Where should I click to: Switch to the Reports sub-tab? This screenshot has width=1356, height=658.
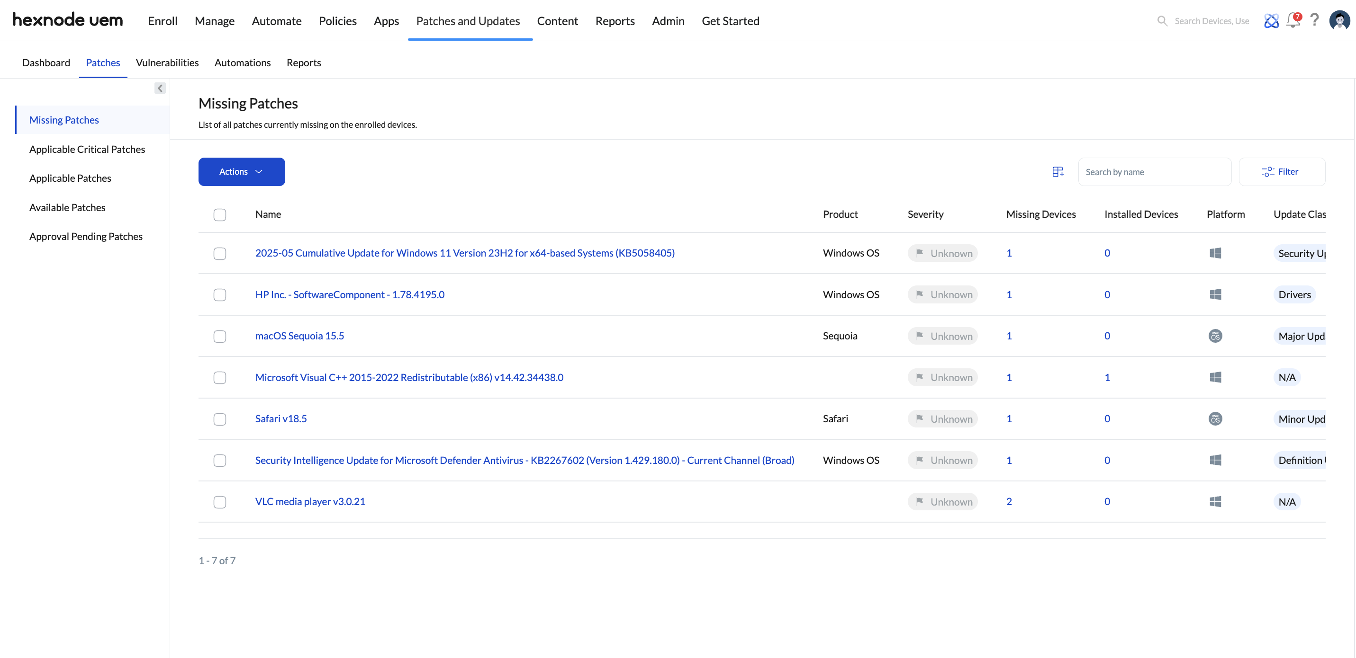click(304, 62)
